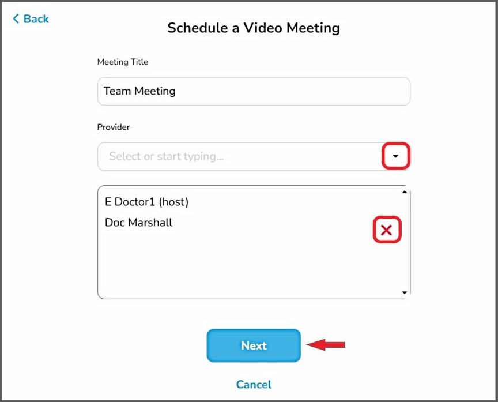Screen dimensions: 498x402
Task: Click the "Team Meeting" text in title field
Action: pyautogui.click(x=139, y=91)
